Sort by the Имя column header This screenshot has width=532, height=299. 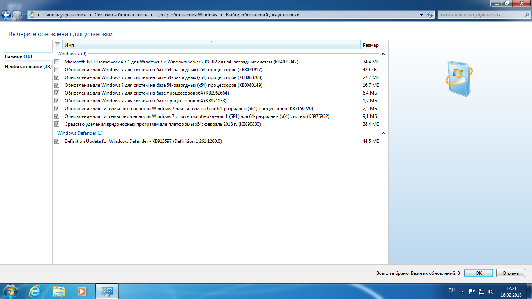click(211, 45)
